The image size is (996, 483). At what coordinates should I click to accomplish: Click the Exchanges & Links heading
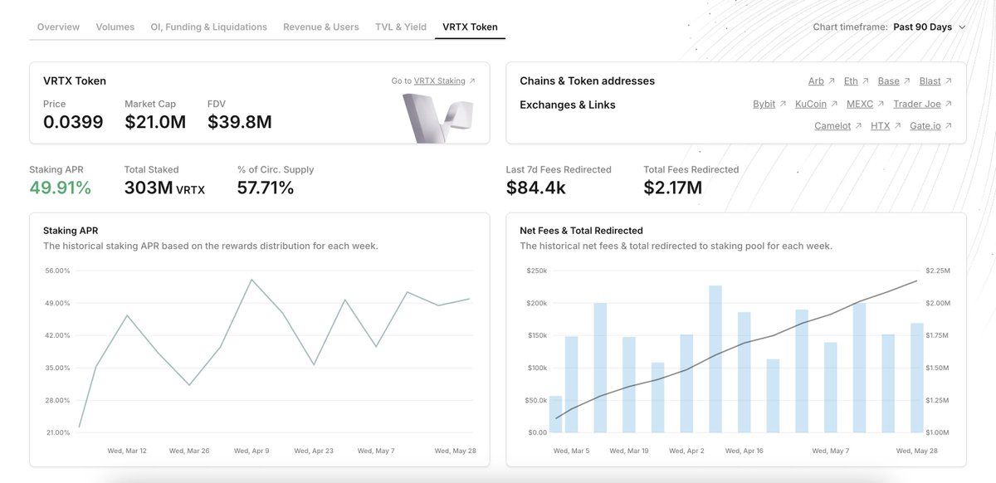click(x=568, y=105)
